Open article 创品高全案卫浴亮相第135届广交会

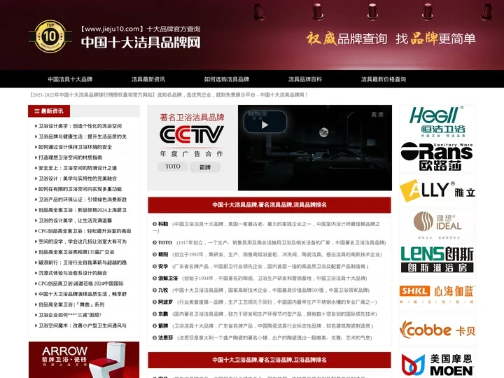[x=76, y=252]
